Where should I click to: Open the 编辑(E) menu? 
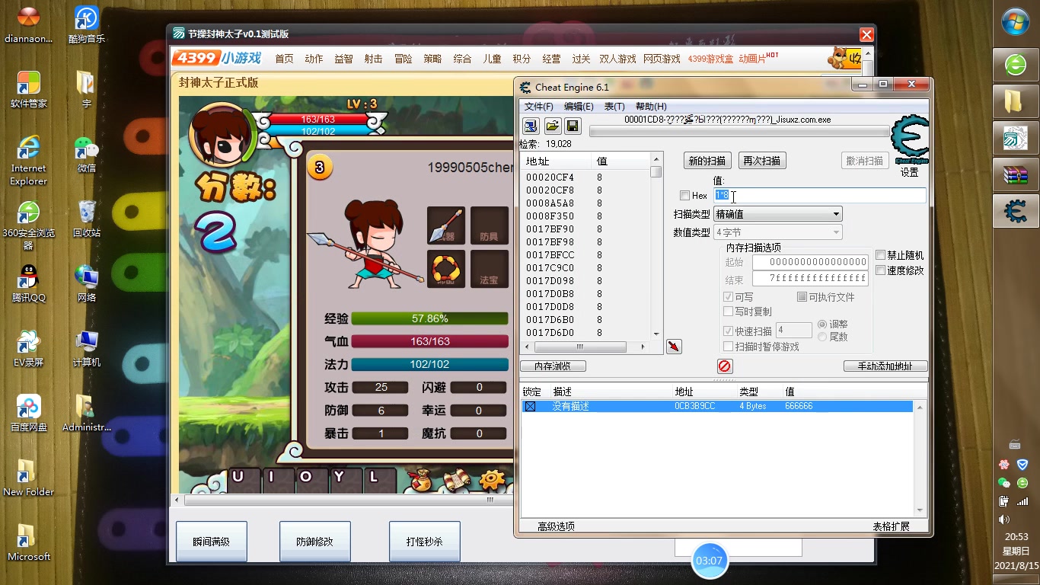click(x=579, y=107)
